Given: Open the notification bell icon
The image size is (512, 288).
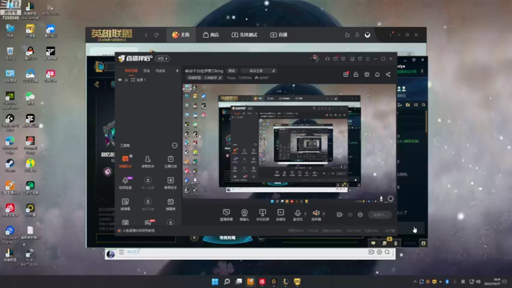Looking at the screenshot, I should (x=377, y=74).
